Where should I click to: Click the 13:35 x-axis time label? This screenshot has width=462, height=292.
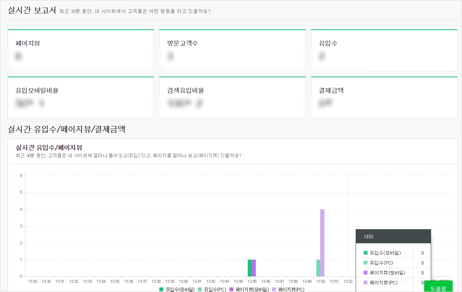tap(115, 281)
